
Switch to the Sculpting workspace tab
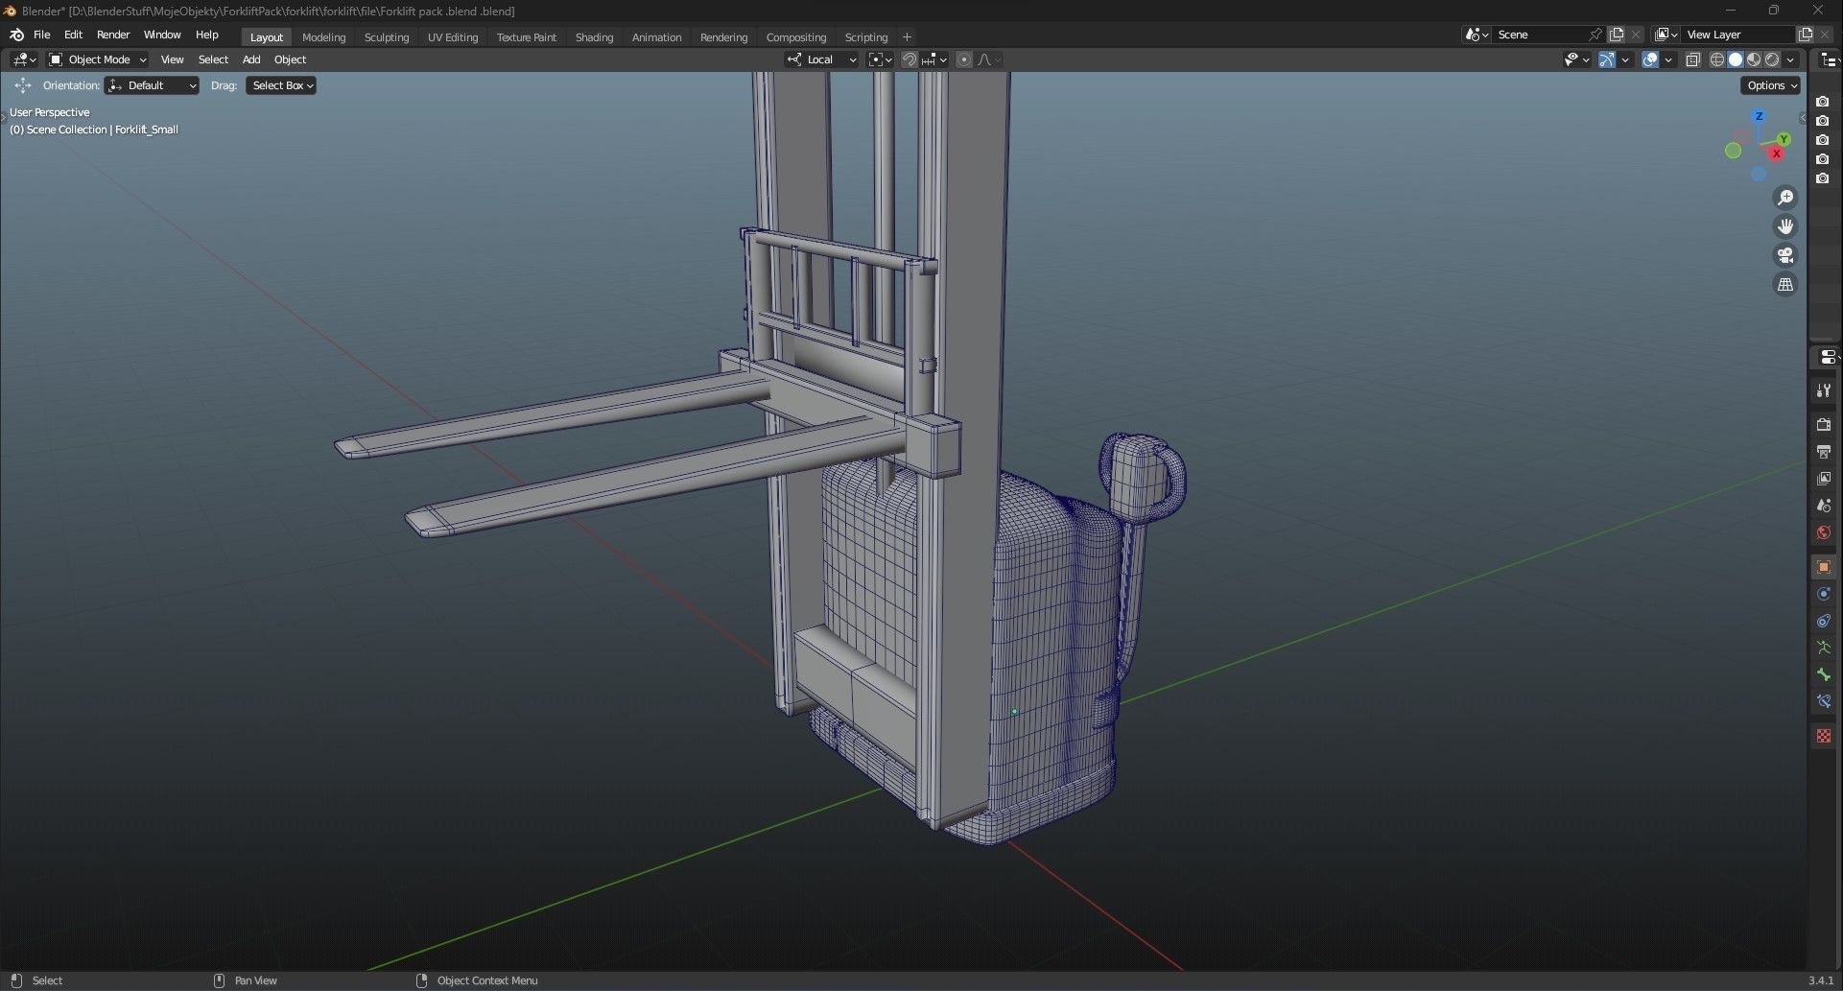point(387,37)
